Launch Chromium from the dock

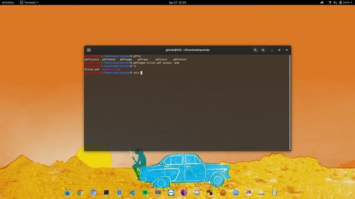coord(93,192)
